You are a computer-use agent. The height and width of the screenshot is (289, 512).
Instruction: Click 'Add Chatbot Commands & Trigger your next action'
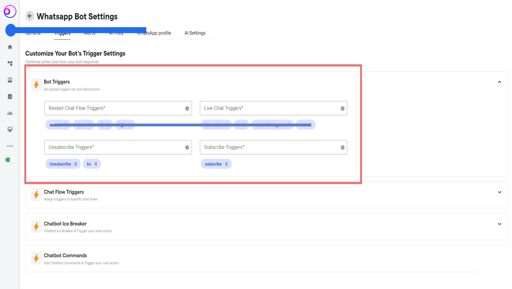(81, 263)
